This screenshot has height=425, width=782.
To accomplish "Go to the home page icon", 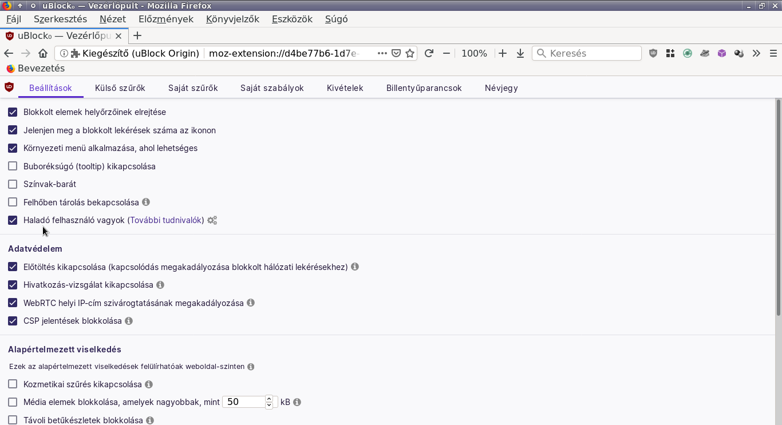I will [x=43, y=53].
